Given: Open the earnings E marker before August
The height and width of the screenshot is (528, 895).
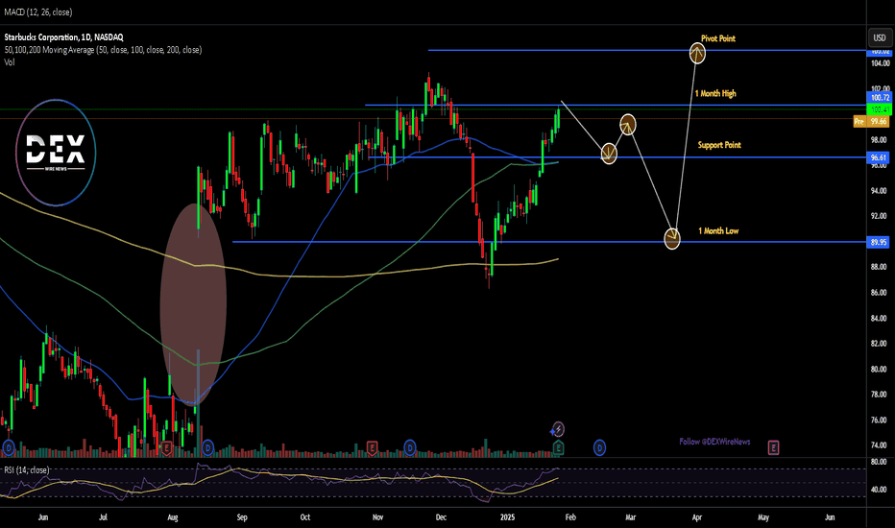Looking at the screenshot, I should (x=167, y=448).
